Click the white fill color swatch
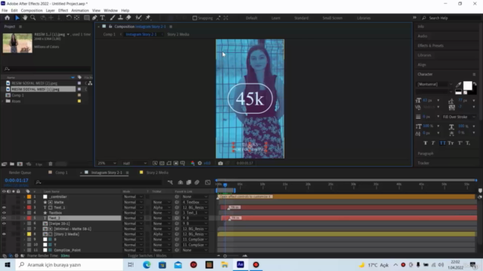The width and height of the screenshot is (483, 271). [468, 85]
